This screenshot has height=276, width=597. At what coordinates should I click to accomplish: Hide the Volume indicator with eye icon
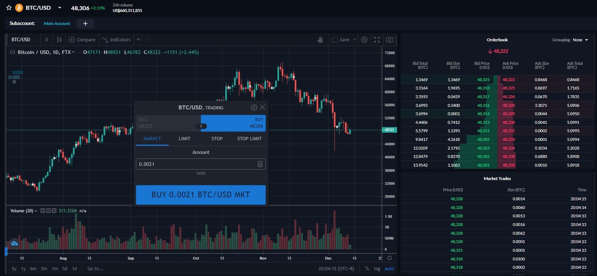(x=43, y=211)
